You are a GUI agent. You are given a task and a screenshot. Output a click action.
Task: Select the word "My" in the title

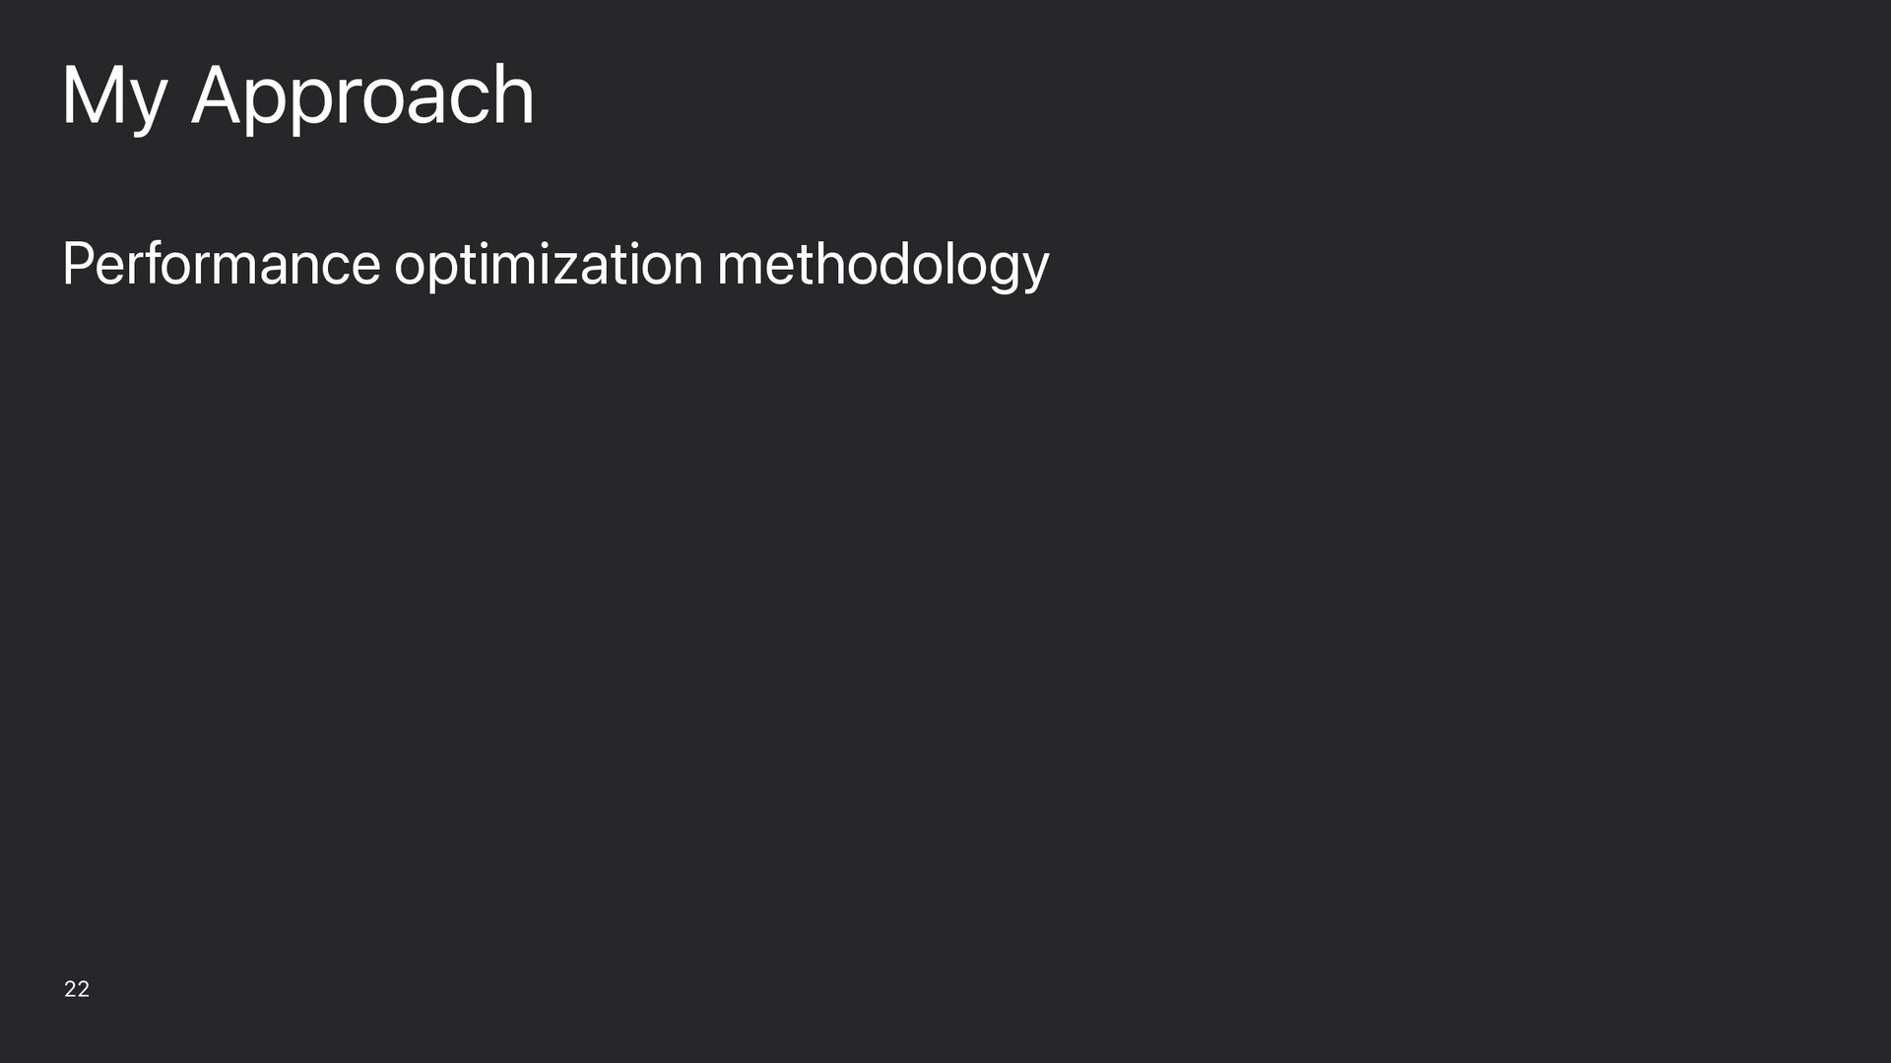114,96
